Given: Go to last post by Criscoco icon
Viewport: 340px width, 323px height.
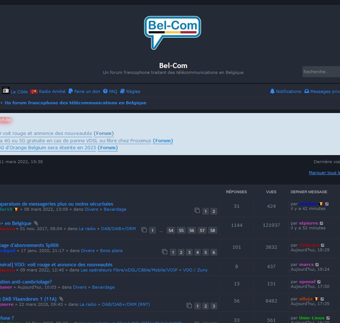Looking at the screenshot, I should tap(323, 245).
